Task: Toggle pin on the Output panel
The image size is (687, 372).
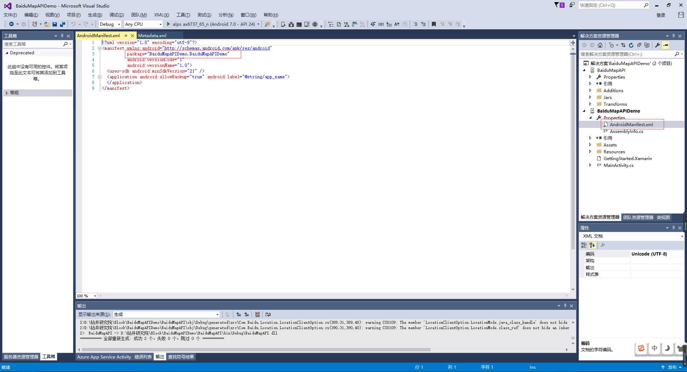Action: (x=565, y=306)
